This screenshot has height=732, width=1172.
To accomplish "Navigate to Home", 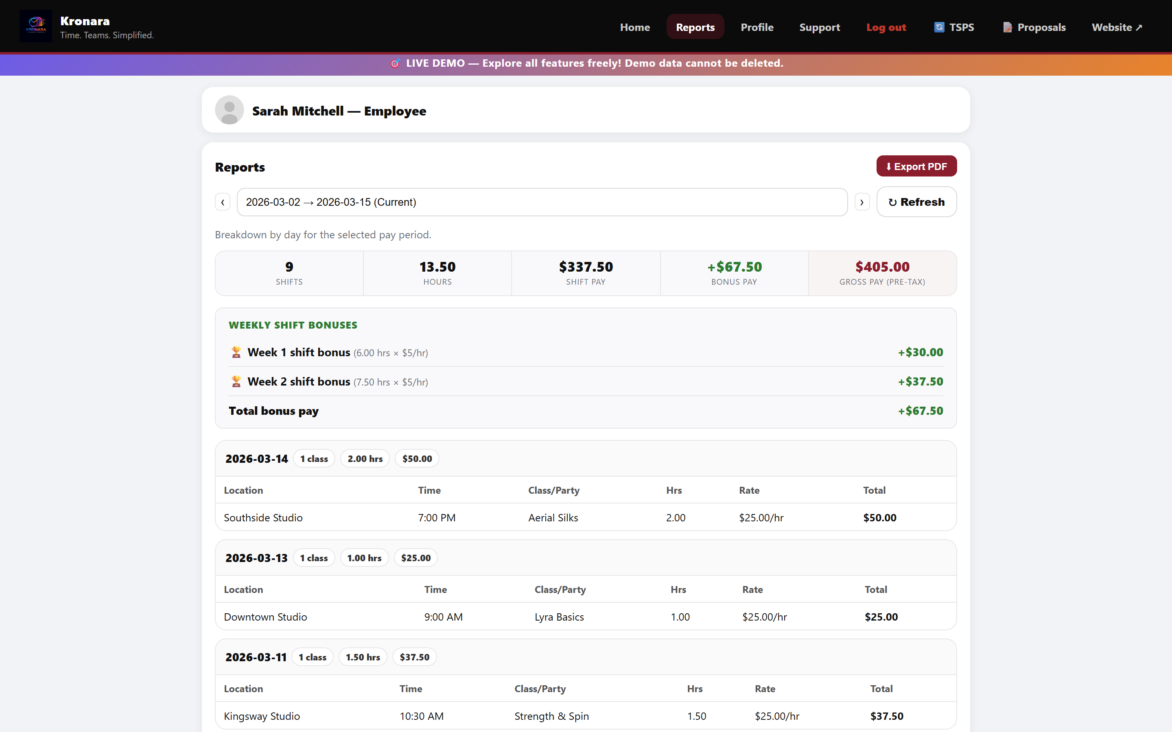I will coord(635,27).
